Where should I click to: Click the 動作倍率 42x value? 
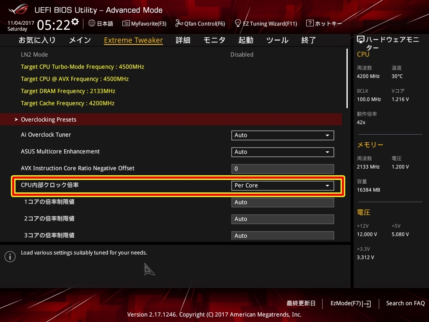pos(361,122)
